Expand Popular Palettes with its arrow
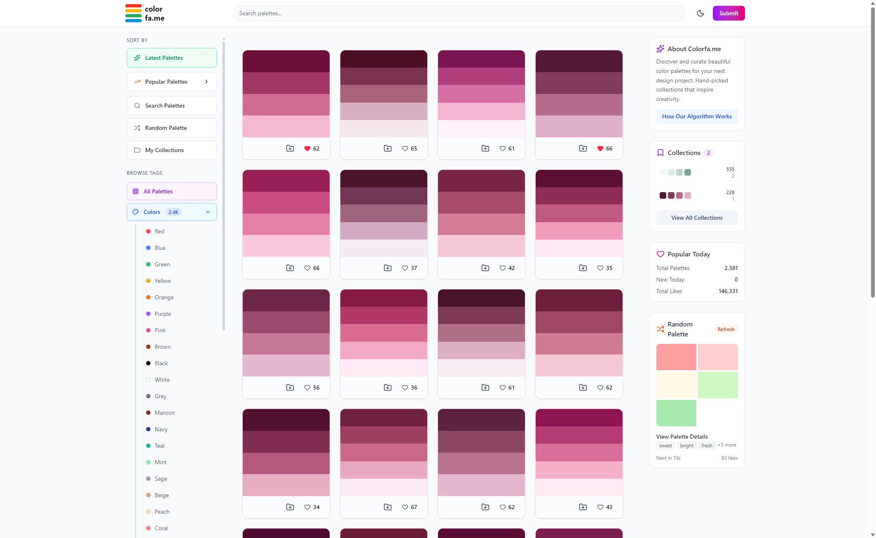Image resolution: width=876 pixels, height=538 pixels. pyautogui.click(x=206, y=82)
